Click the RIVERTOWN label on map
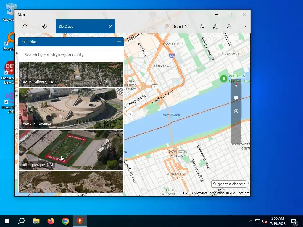The height and width of the screenshot is (227, 303). coord(230,54)
